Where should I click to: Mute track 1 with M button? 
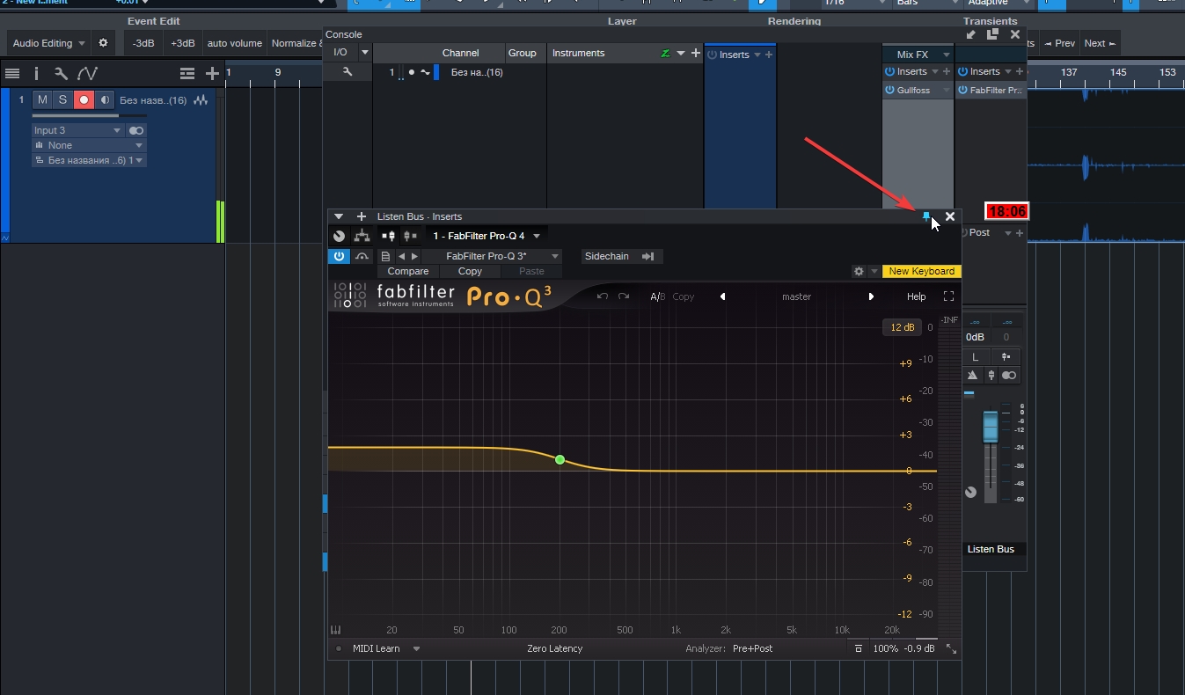[x=42, y=100]
